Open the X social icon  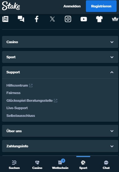pyautogui.click(x=52, y=19)
